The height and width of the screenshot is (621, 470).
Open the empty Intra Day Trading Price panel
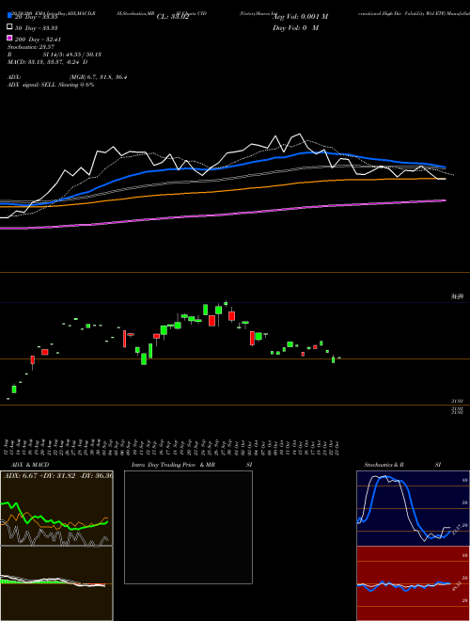point(188,527)
